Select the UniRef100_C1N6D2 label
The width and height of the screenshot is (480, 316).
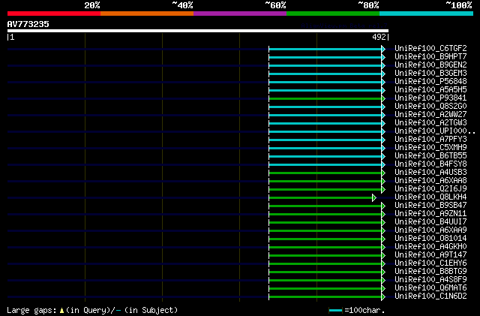[x=430, y=296]
